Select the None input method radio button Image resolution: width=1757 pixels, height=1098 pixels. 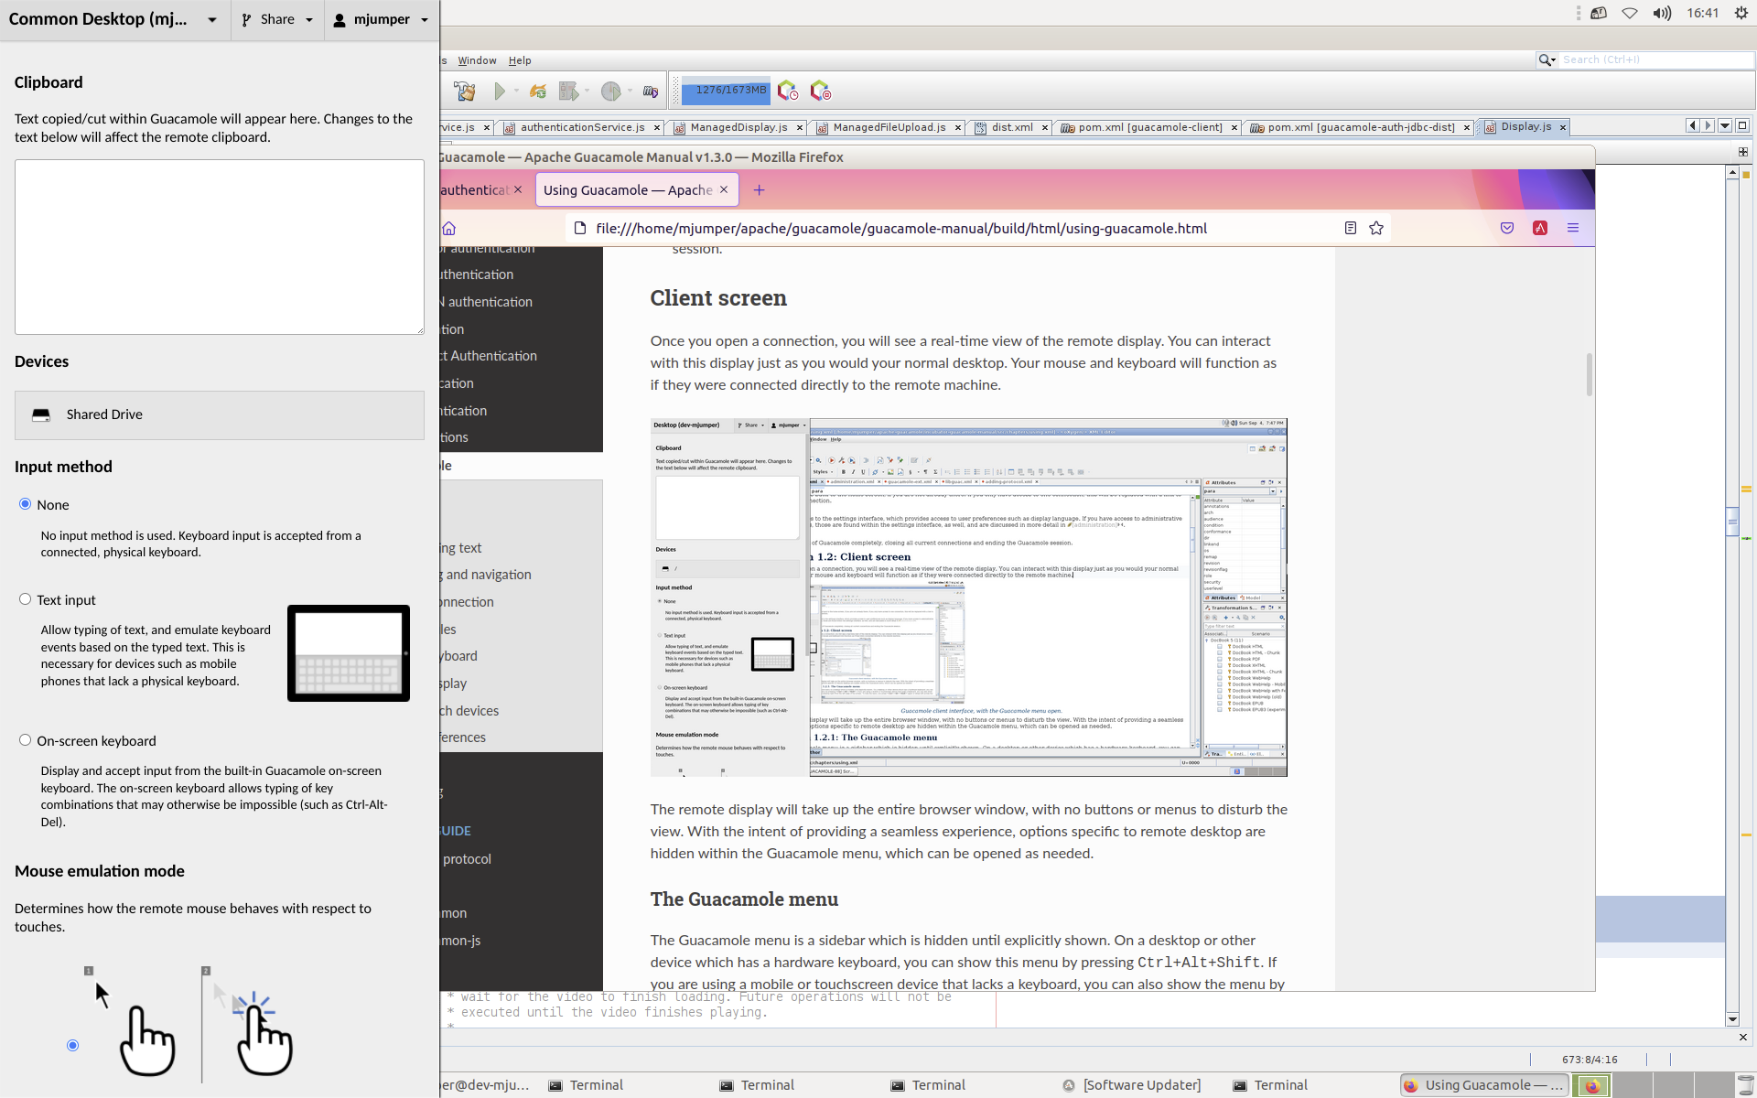pyautogui.click(x=26, y=503)
